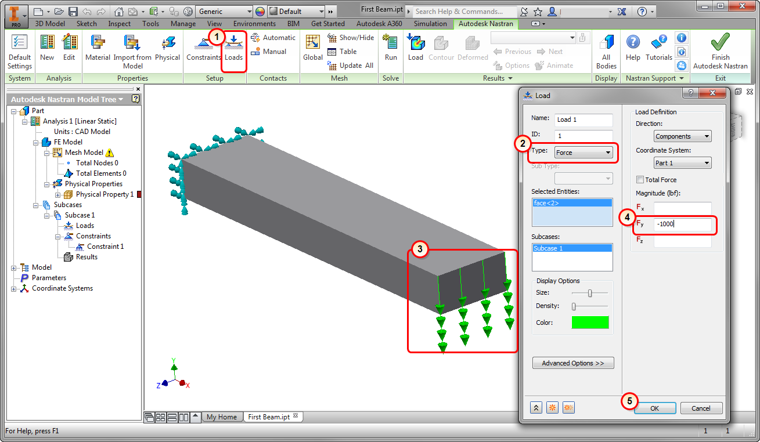The image size is (760, 442).
Task: Click the Density slider handle
Action: point(574,306)
